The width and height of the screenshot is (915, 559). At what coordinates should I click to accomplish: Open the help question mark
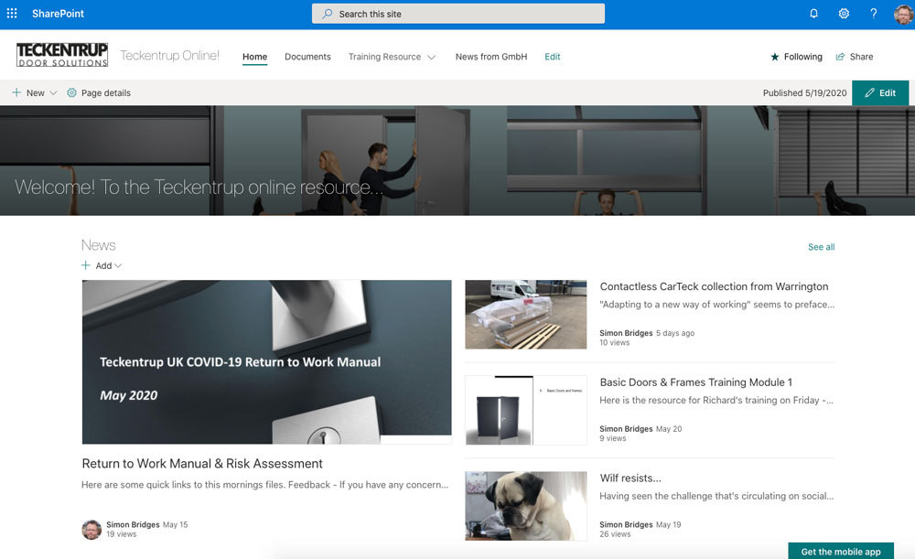(x=874, y=14)
